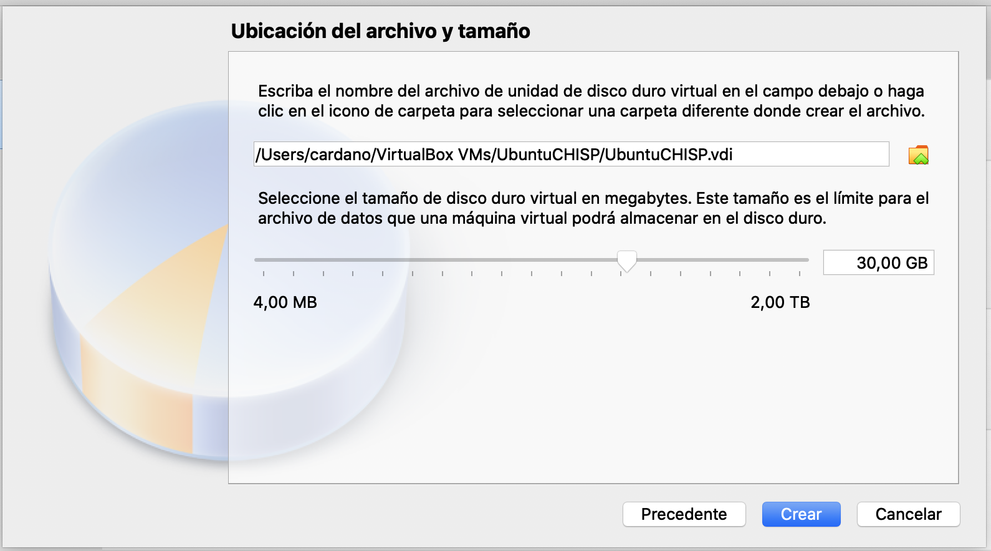
Task: Click the Crear button
Action: click(801, 514)
